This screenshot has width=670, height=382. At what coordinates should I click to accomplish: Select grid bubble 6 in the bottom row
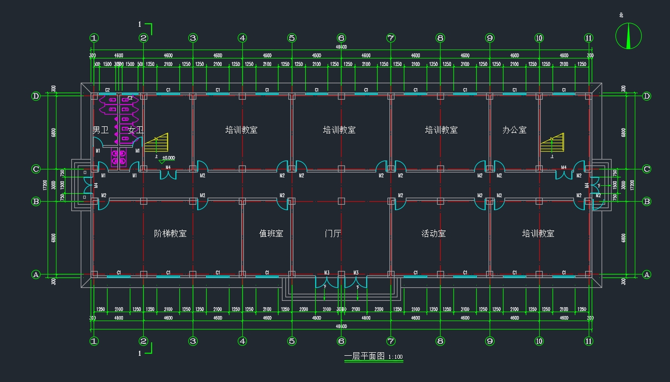point(341,341)
